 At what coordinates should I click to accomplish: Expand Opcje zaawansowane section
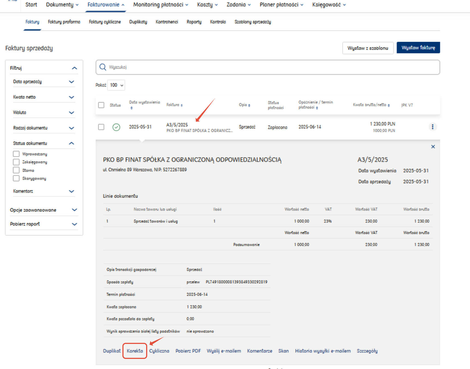click(x=74, y=210)
